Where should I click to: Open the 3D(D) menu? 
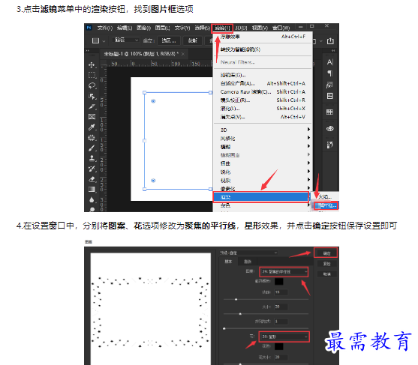point(241,28)
